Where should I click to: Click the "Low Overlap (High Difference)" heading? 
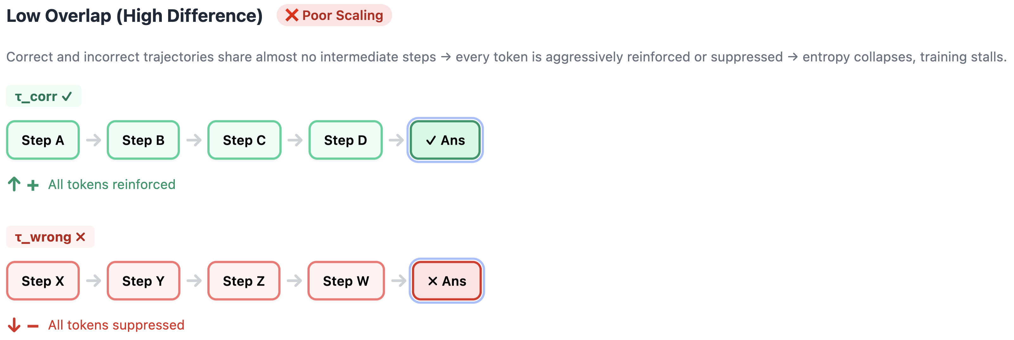point(135,16)
